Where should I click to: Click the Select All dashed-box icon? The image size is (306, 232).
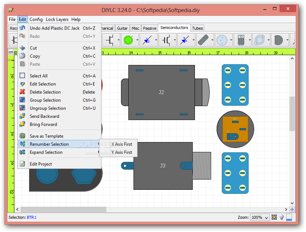pos(22,76)
